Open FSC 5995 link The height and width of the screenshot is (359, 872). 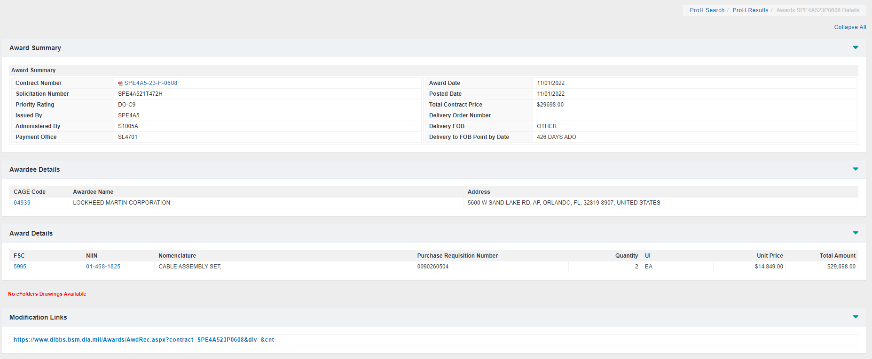tap(20, 267)
